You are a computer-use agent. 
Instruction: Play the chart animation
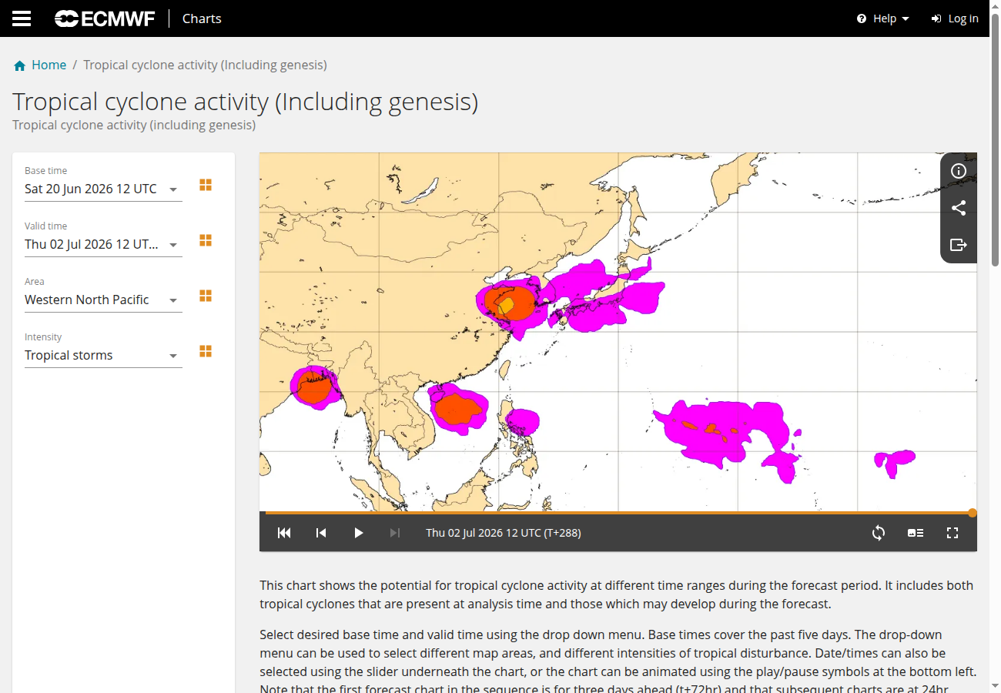[x=358, y=533]
